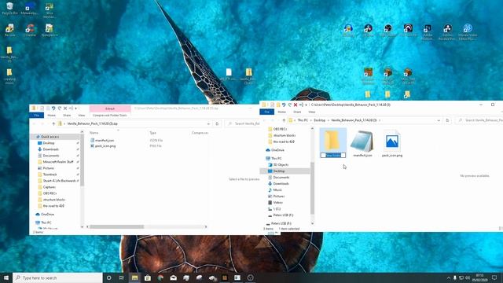The width and height of the screenshot is (503, 283).
Task: Select the CCleaner desktop shortcut
Action: 30,30
